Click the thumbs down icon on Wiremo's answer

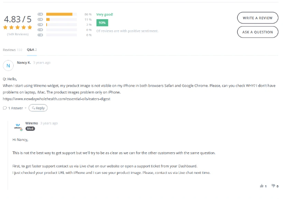point(273,186)
